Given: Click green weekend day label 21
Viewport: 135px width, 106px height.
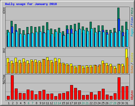Looking at the screenshot, I should coord(87,103).
